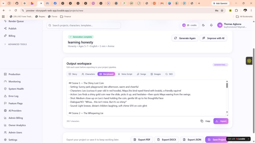Expand the Advanced Tools section

(x=16, y=44)
